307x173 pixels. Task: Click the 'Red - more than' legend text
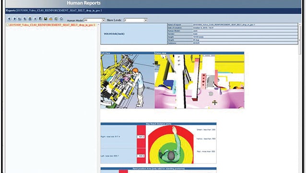206,152
